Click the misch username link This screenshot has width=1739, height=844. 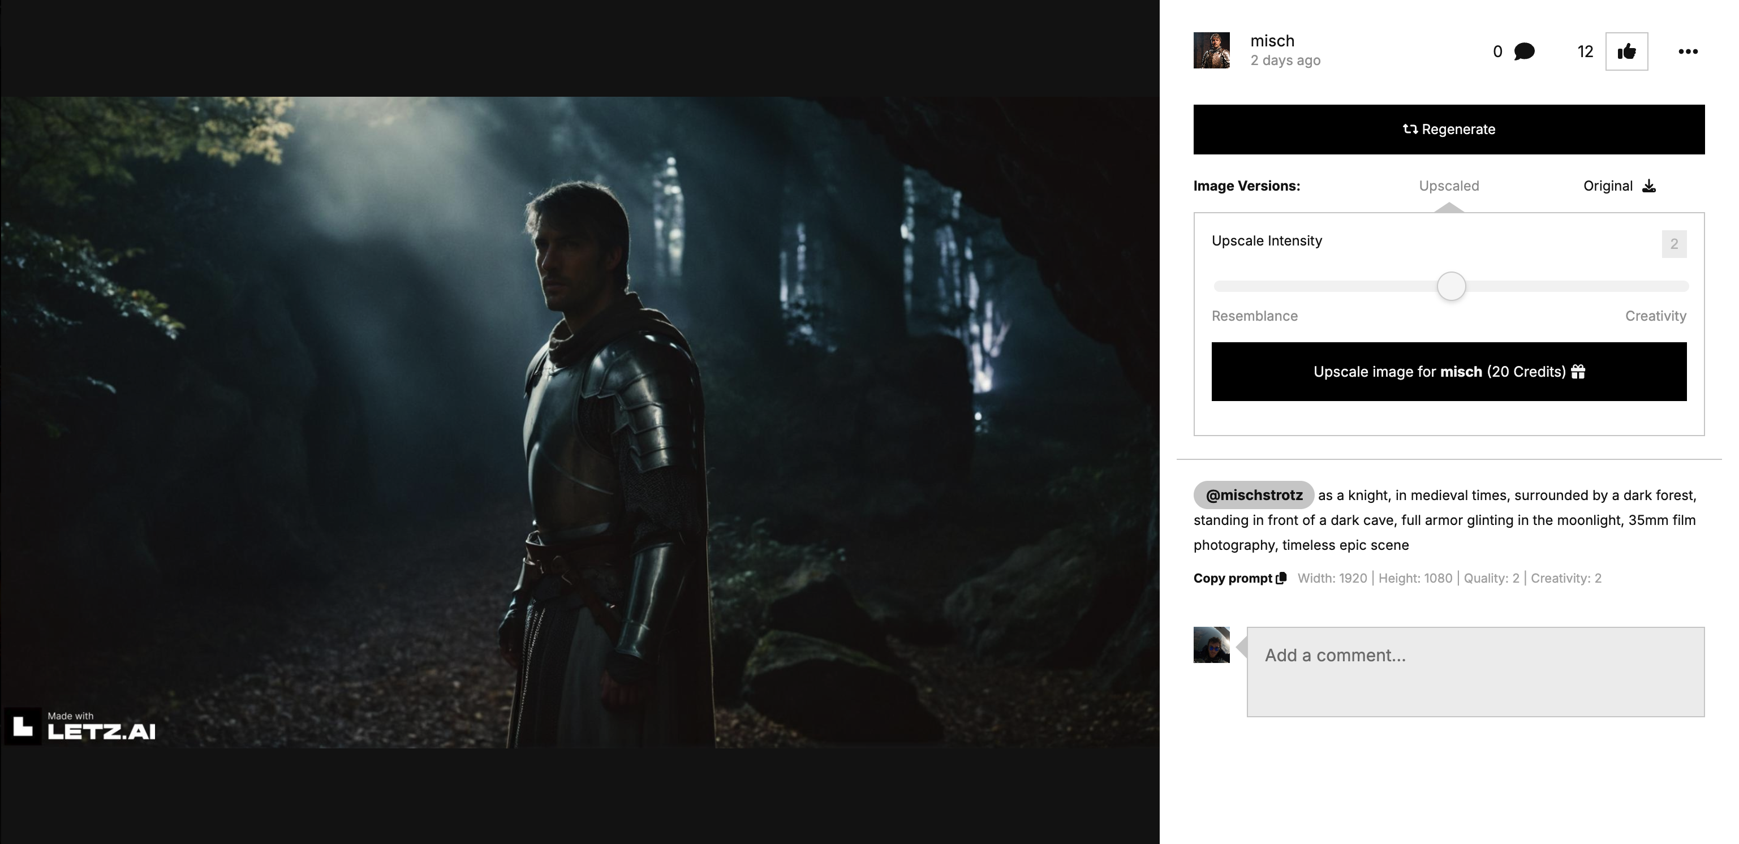point(1272,41)
